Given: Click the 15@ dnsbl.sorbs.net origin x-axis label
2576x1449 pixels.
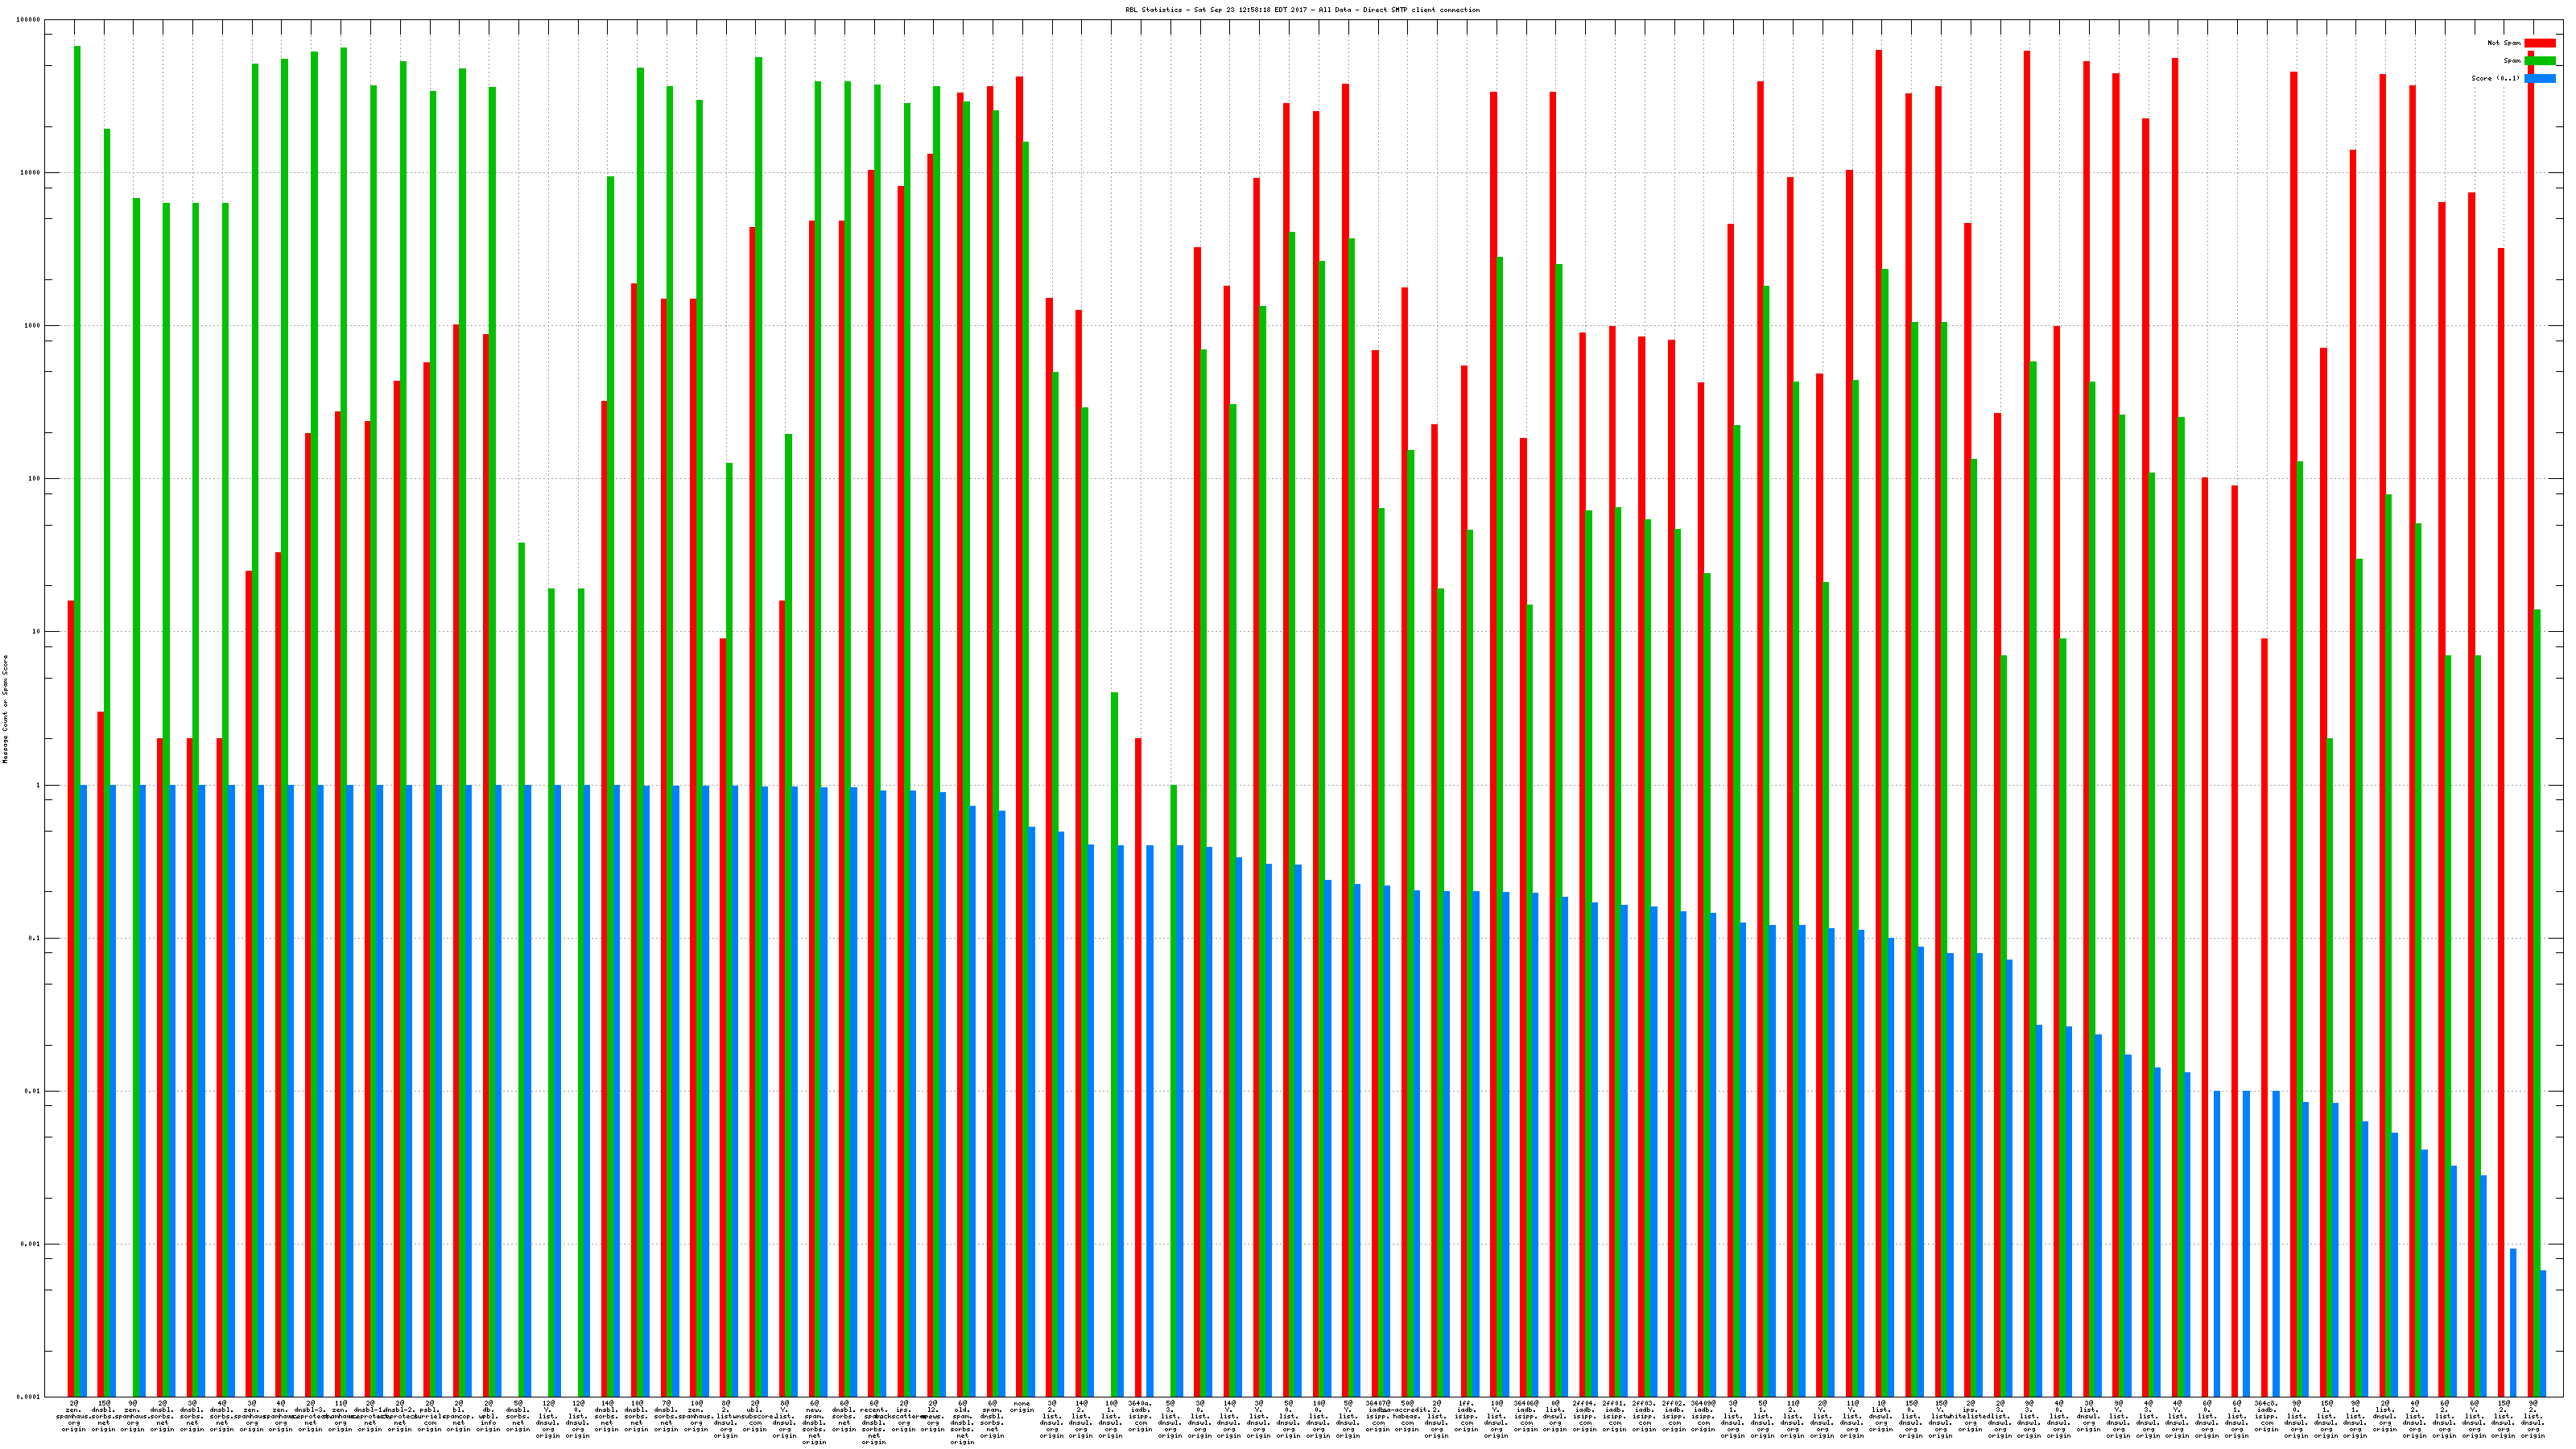Looking at the screenshot, I should (x=104, y=1417).
